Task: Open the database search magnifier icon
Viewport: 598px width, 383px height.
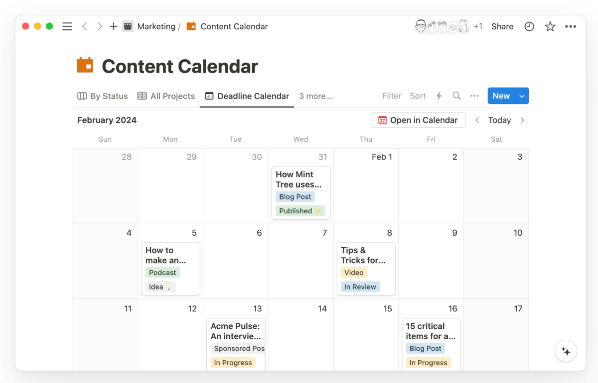Action: (x=456, y=96)
